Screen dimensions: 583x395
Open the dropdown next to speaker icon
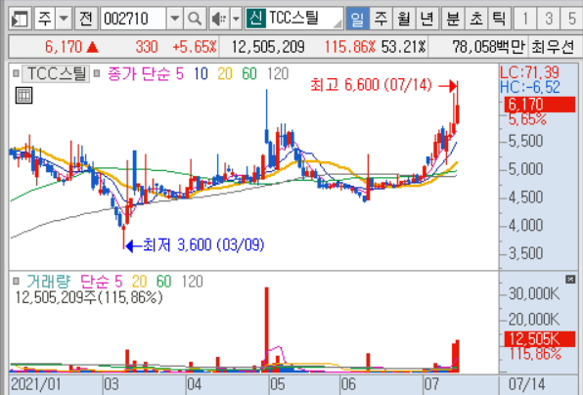tap(236, 19)
